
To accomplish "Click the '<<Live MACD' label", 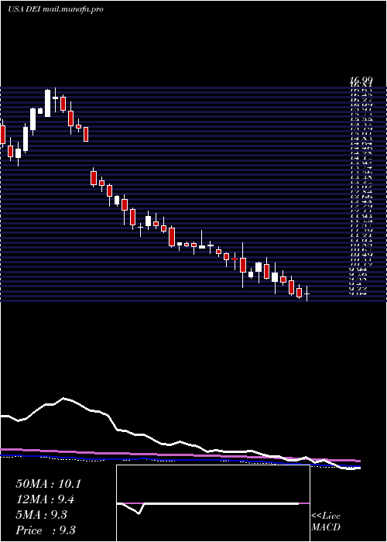I will pos(326,522).
